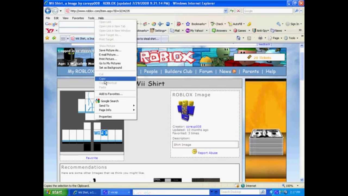Click the Yahoo Answers toolbar button
The image size is (348, 196).
click(x=219, y=31)
